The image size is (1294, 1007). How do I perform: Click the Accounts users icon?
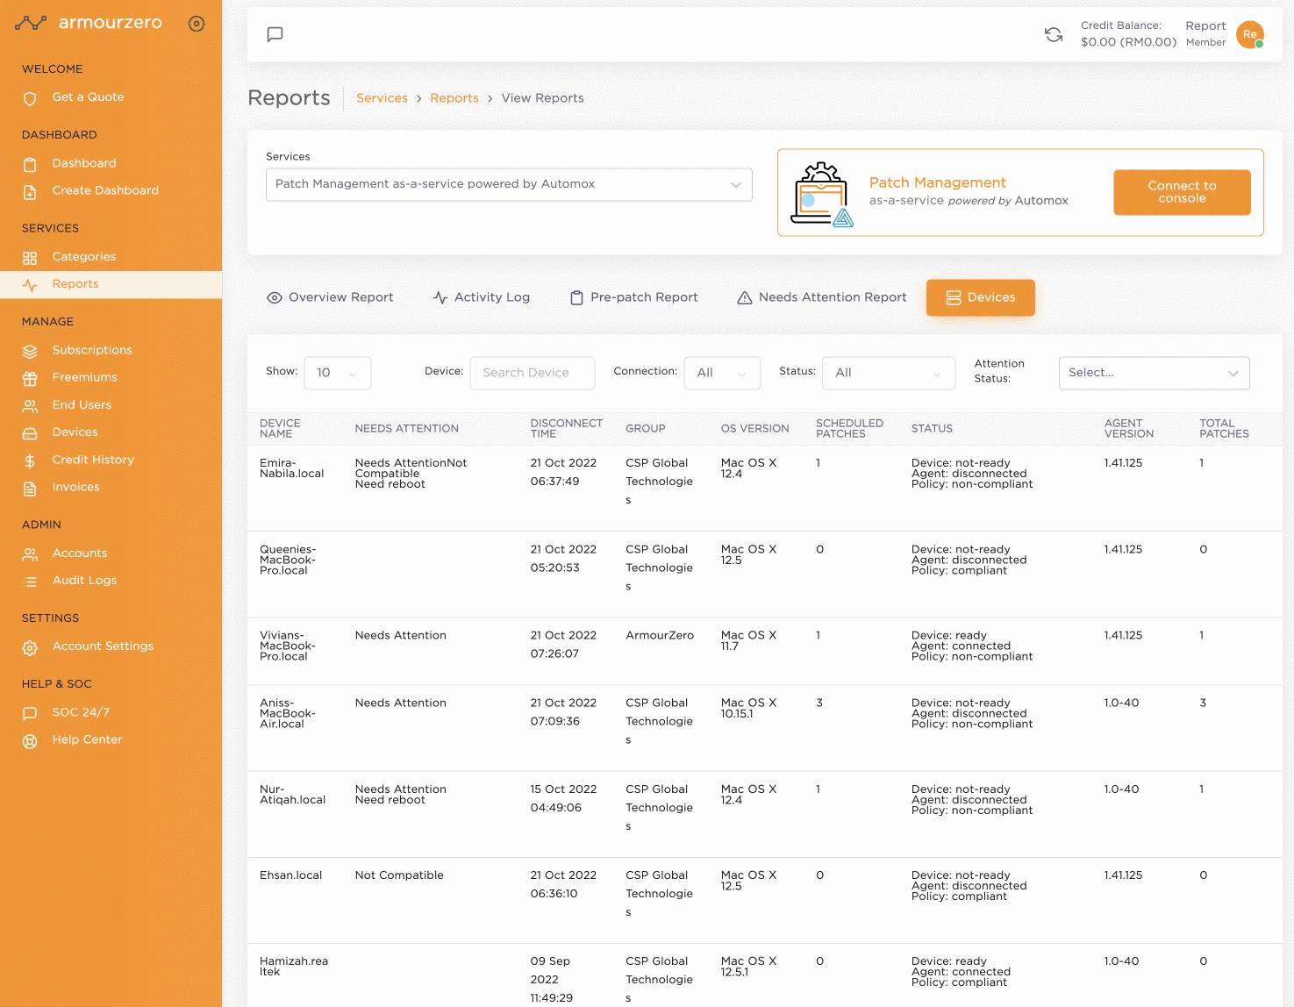click(30, 554)
